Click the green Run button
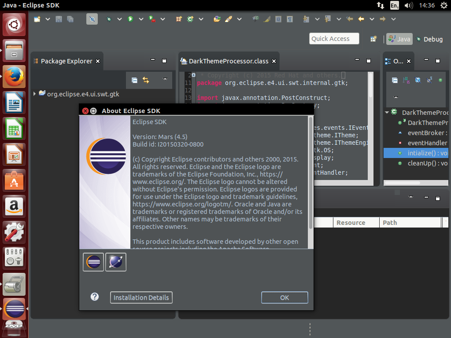 coord(130,19)
